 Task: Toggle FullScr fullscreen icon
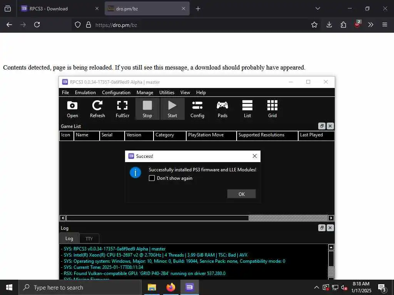pos(122,109)
